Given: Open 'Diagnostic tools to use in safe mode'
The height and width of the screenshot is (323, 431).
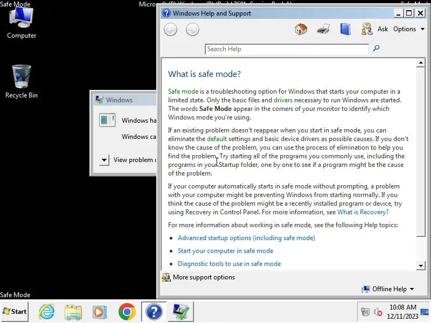Looking at the screenshot, I should 230,264.
